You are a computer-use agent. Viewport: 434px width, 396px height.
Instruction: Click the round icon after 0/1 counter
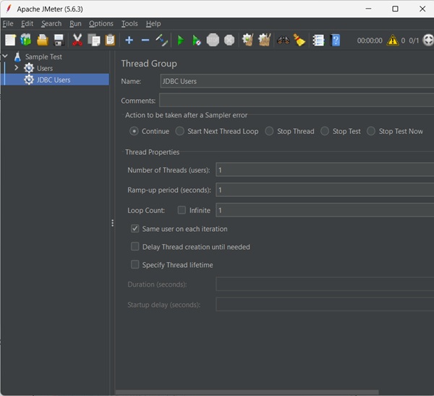428,41
